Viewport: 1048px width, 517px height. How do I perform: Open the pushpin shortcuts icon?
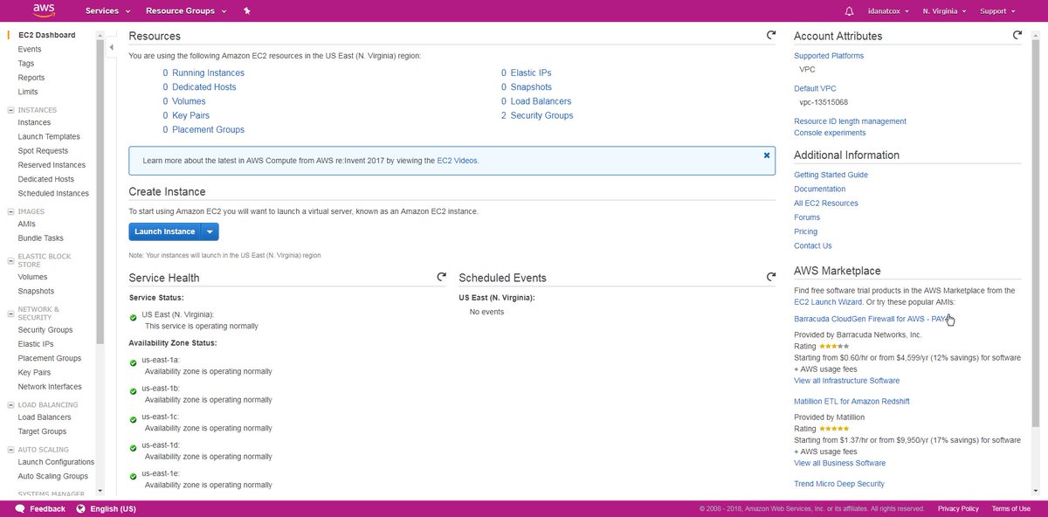click(x=247, y=11)
